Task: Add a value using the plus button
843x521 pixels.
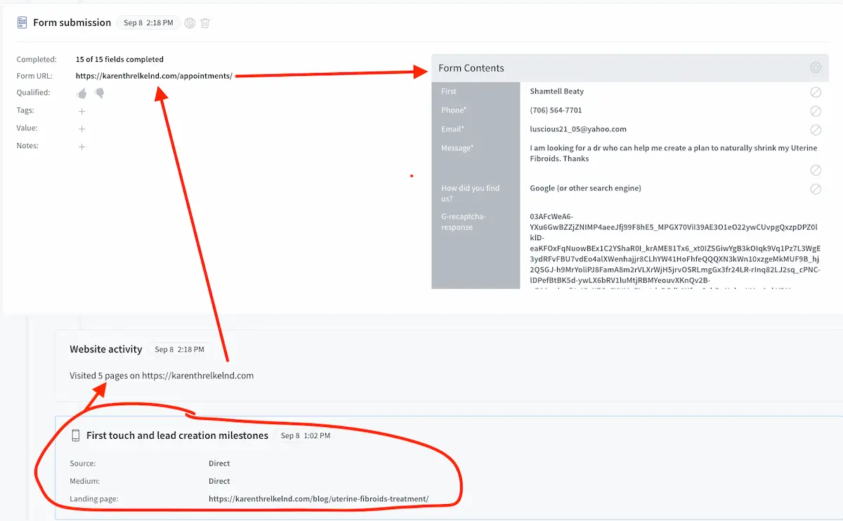Action: [81, 128]
